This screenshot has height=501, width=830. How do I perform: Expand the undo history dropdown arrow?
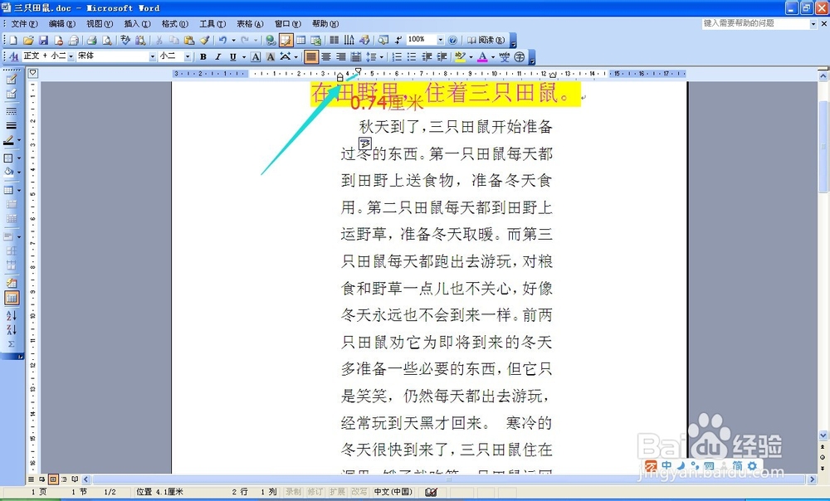coord(233,40)
